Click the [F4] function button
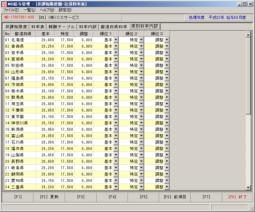 pos(112,197)
